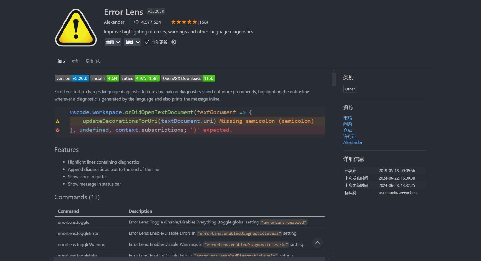Click the rating 4.9/5 (158) badge
481x261 pixels.
point(140,78)
